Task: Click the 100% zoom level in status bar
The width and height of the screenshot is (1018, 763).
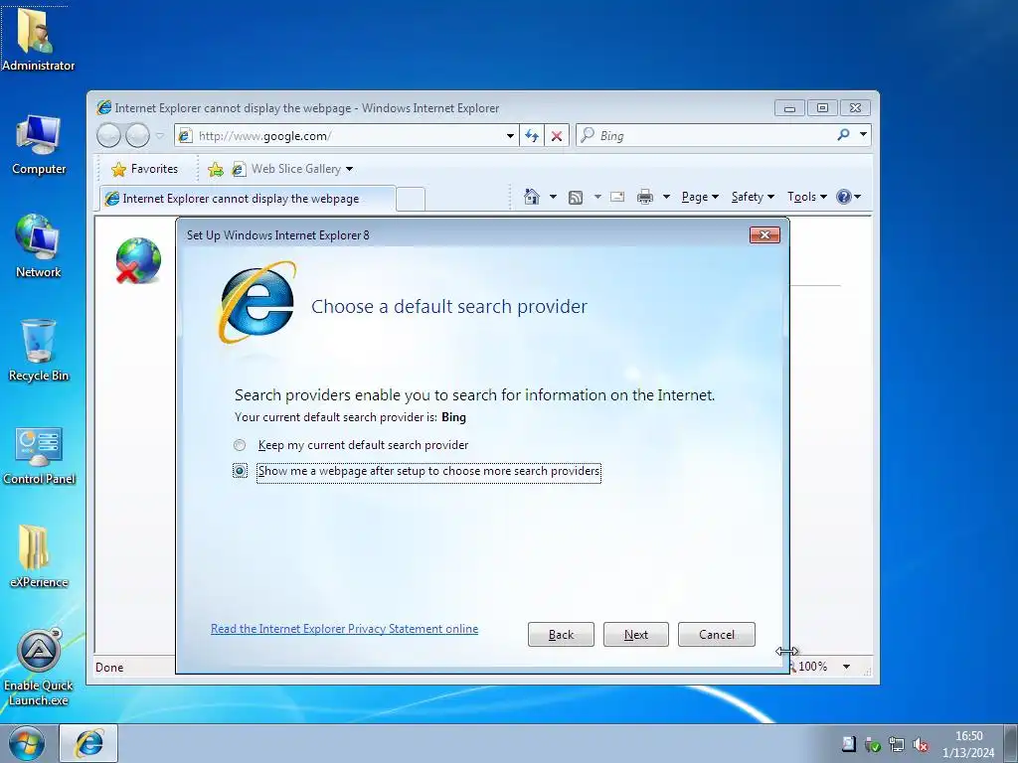Action: tap(812, 667)
